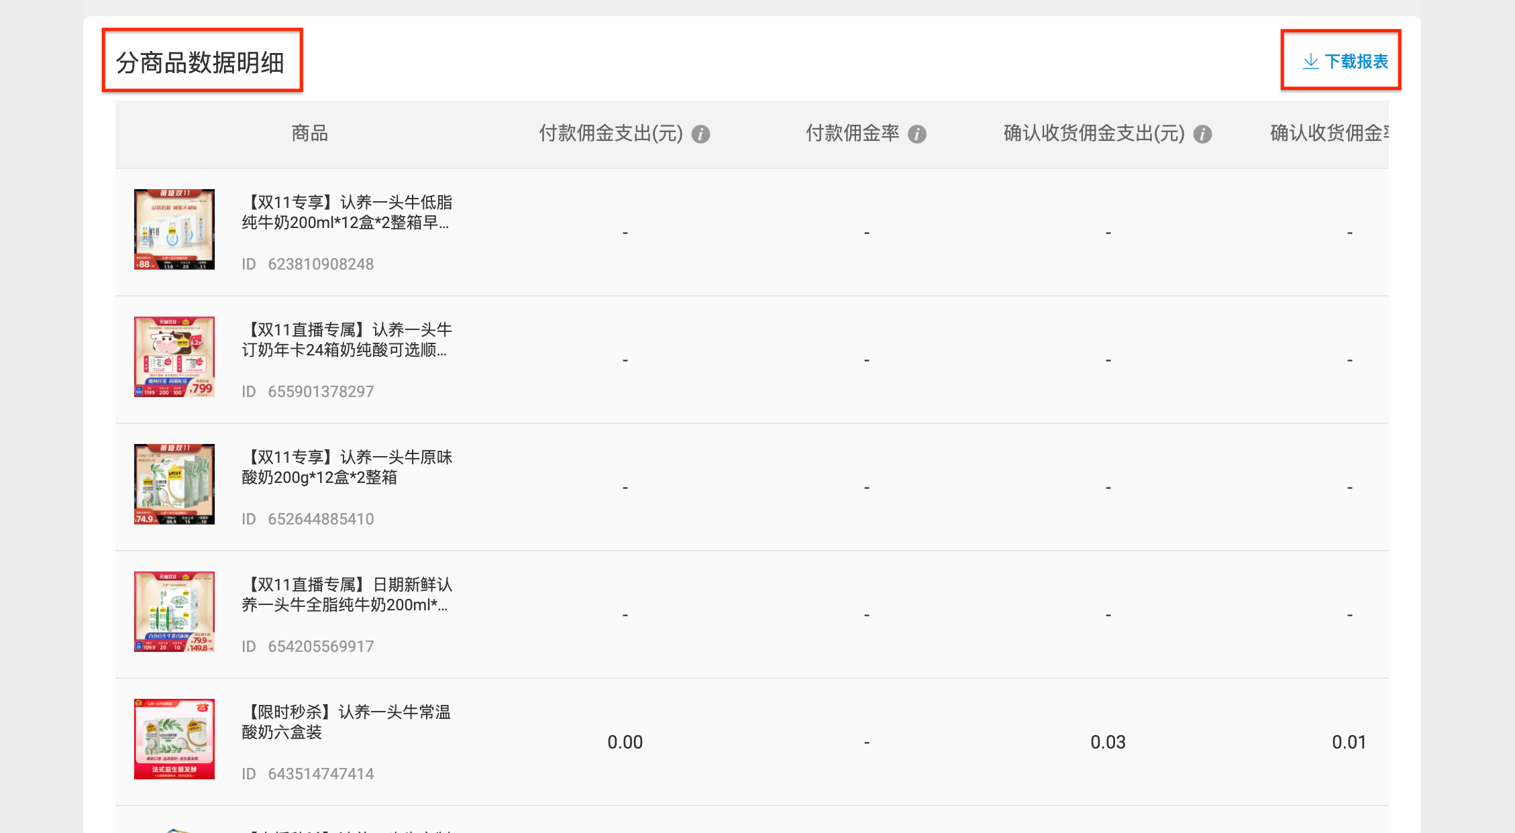Click info icon next to 确认收货佣金支出(元)
1515x833 pixels.
(1202, 134)
